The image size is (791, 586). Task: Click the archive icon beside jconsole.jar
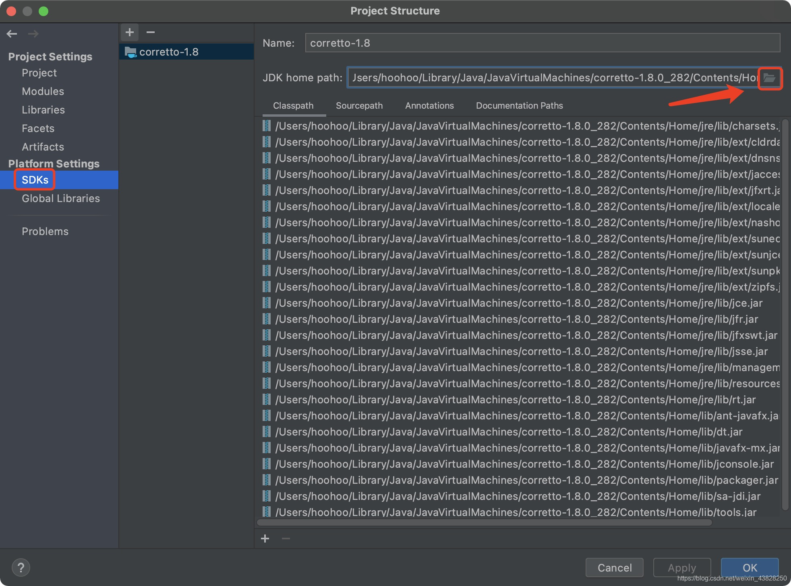click(267, 464)
